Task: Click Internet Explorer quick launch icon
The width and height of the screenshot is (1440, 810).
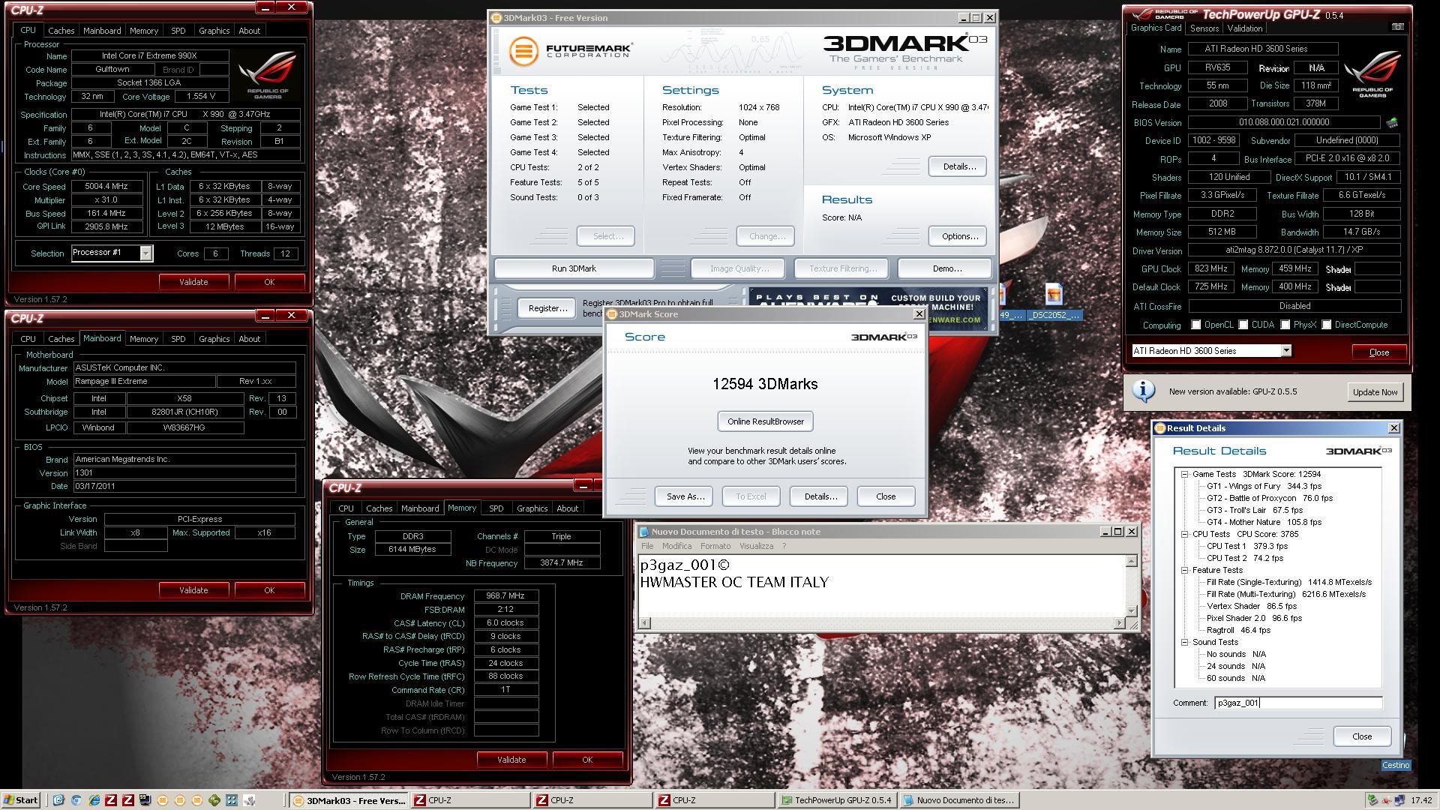Action: [94, 800]
